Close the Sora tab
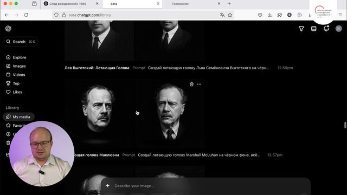Viewport: 347px width, 195px height. click(x=158, y=4)
